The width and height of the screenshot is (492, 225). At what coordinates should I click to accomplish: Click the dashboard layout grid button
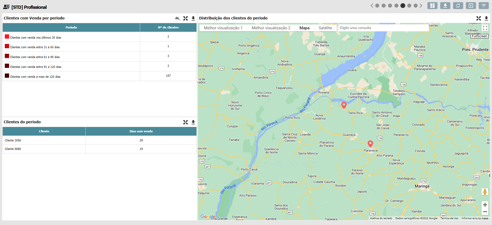click(432, 6)
